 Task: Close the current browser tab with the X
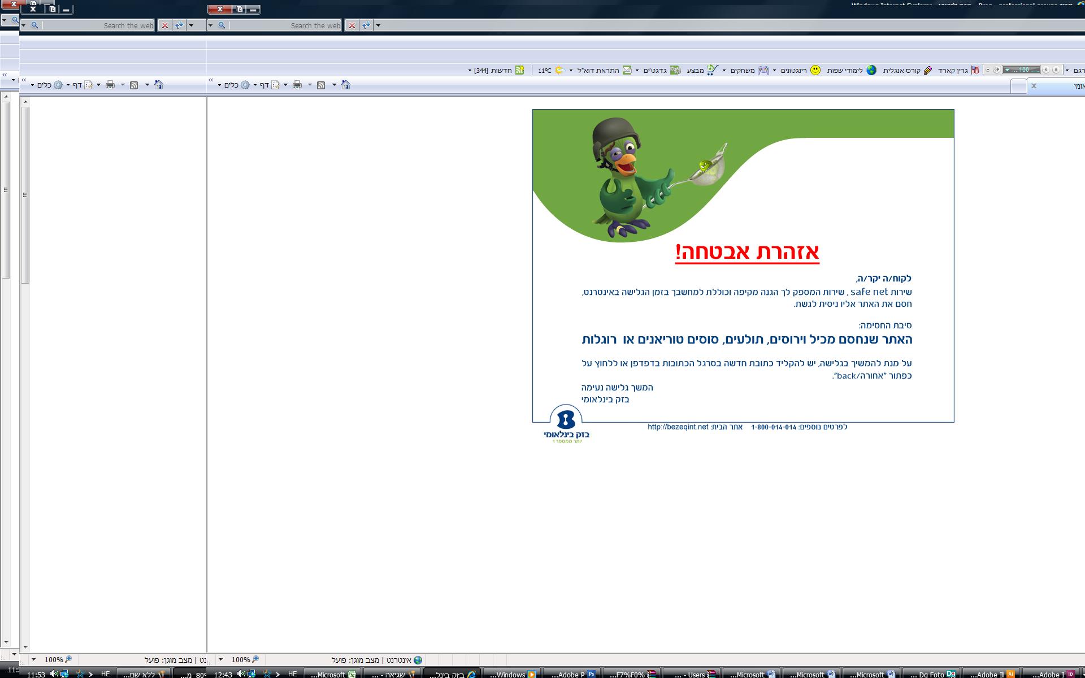pyautogui.click(x=1034, y=86)
